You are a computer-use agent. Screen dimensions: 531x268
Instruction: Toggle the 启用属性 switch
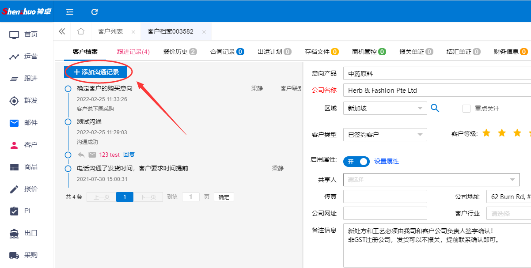tap(356, 162)
